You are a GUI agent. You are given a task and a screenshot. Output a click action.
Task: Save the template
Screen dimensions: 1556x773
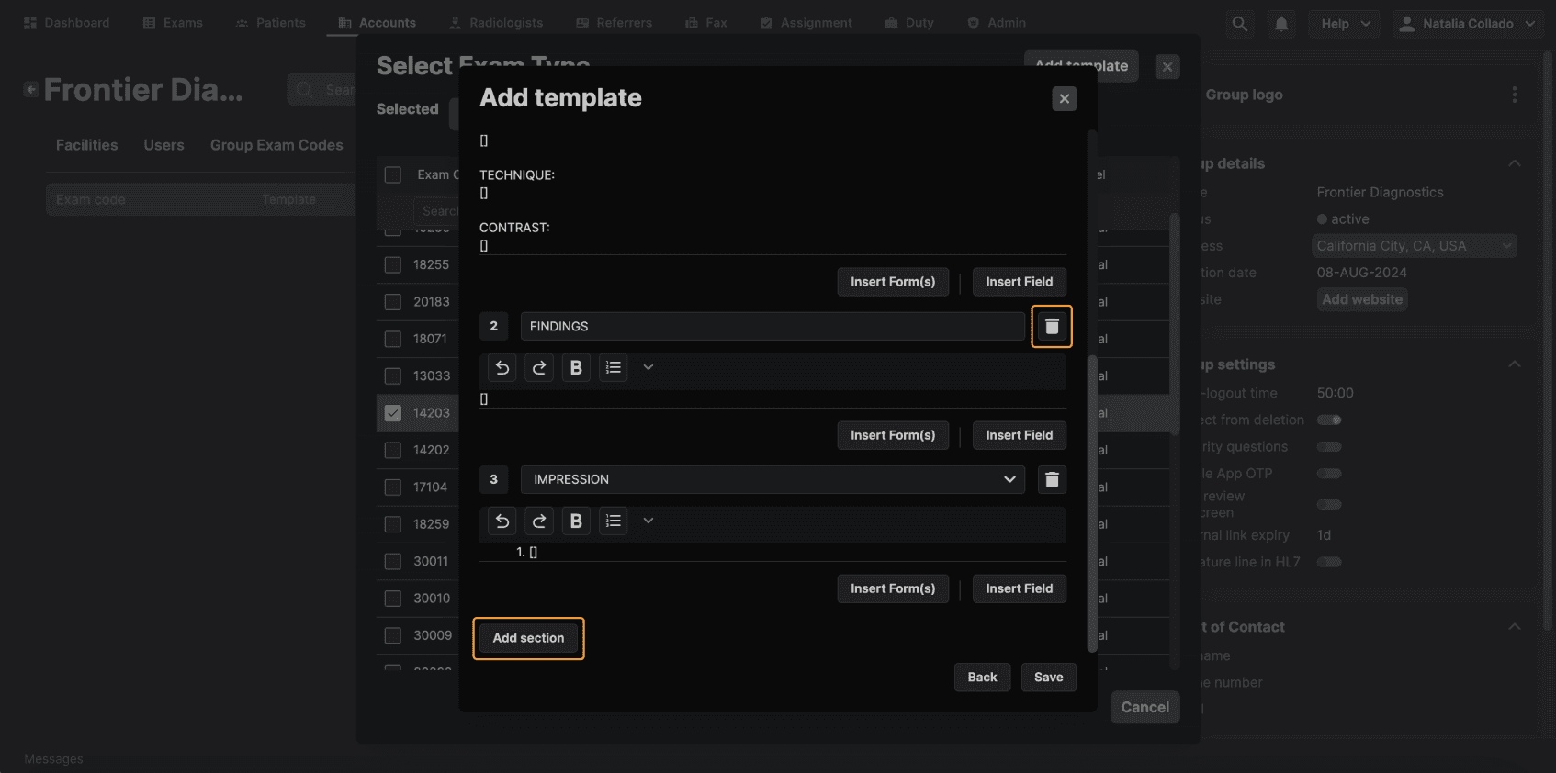click(1048, 678)
